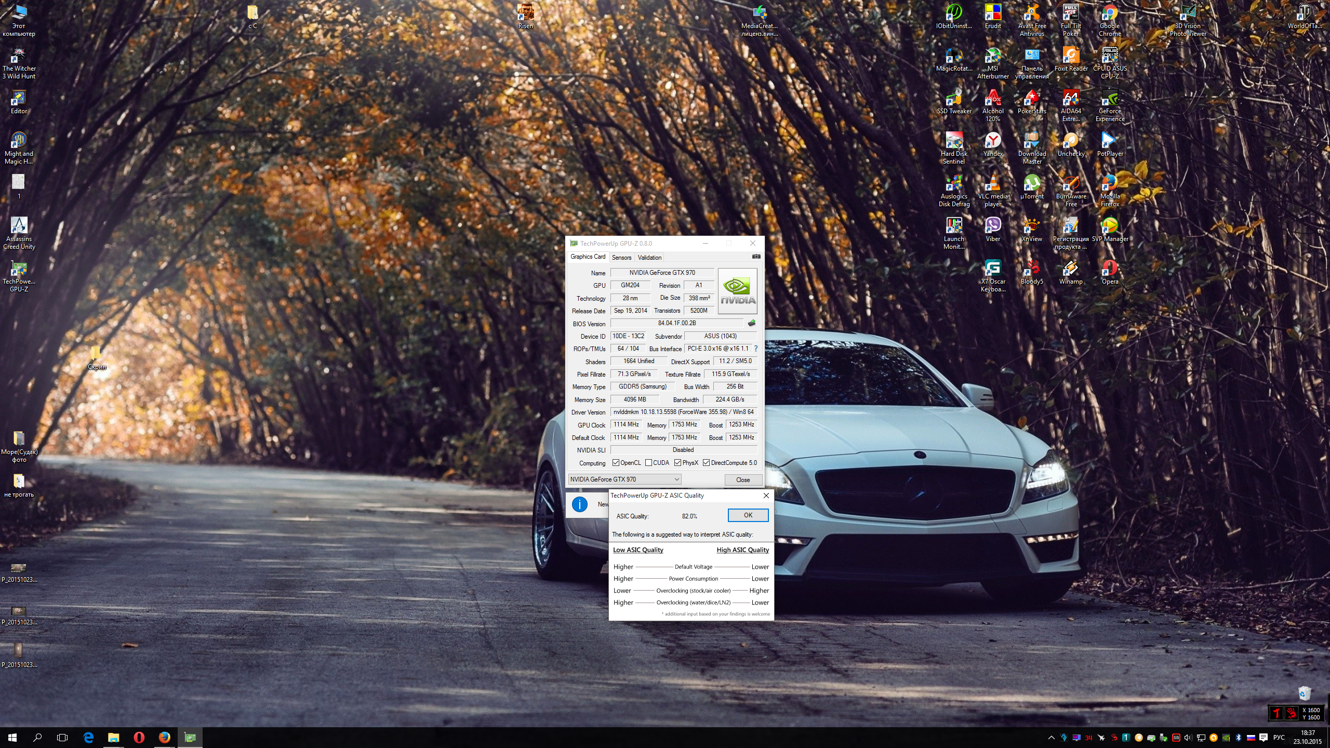Click the NVIDIA logo in GPU-Z
1330x748 pixels.
[737, 291]
